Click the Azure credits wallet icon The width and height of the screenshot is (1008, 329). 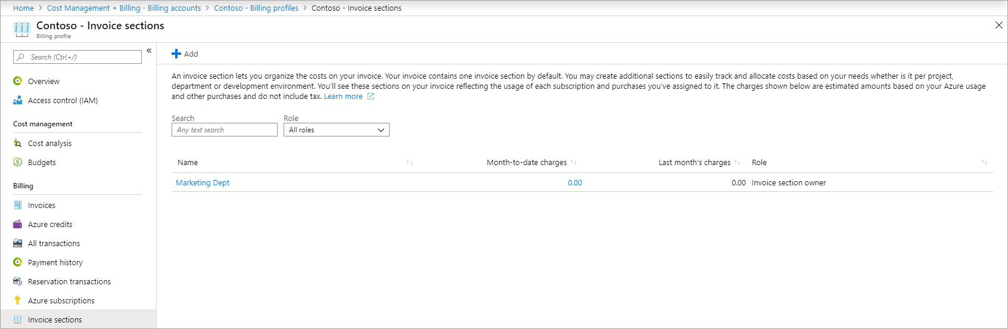click(x=18, y=224)
